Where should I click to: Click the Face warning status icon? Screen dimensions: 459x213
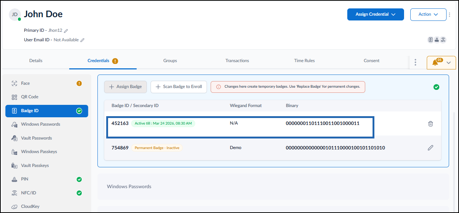(79, 83)
